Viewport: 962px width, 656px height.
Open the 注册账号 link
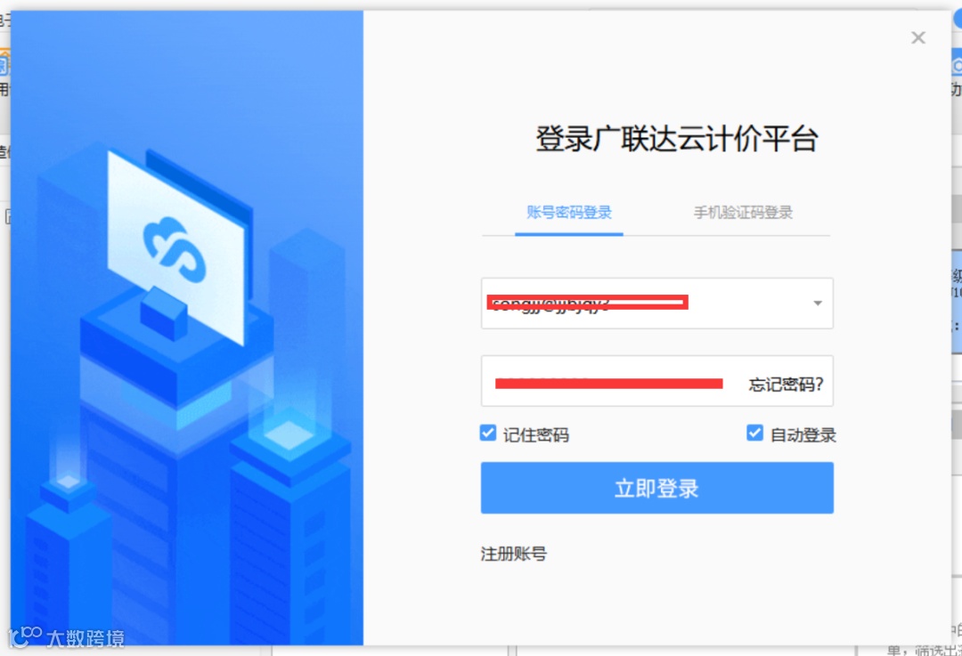pos(514,555)
